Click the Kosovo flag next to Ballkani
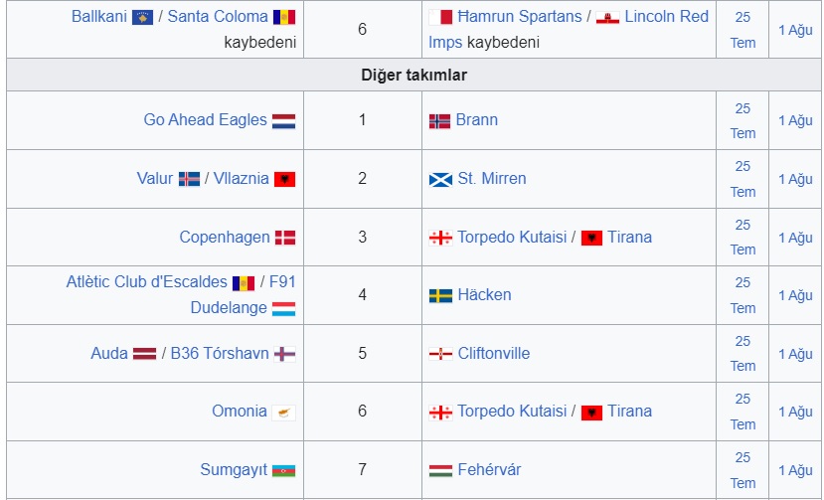This screenshot has height=500, width=824. click(142, 17)
